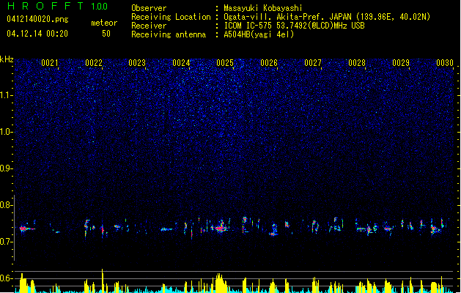Click the Receiving antenna label
This screenshot has width=461, height=293.
coord(169,34)
